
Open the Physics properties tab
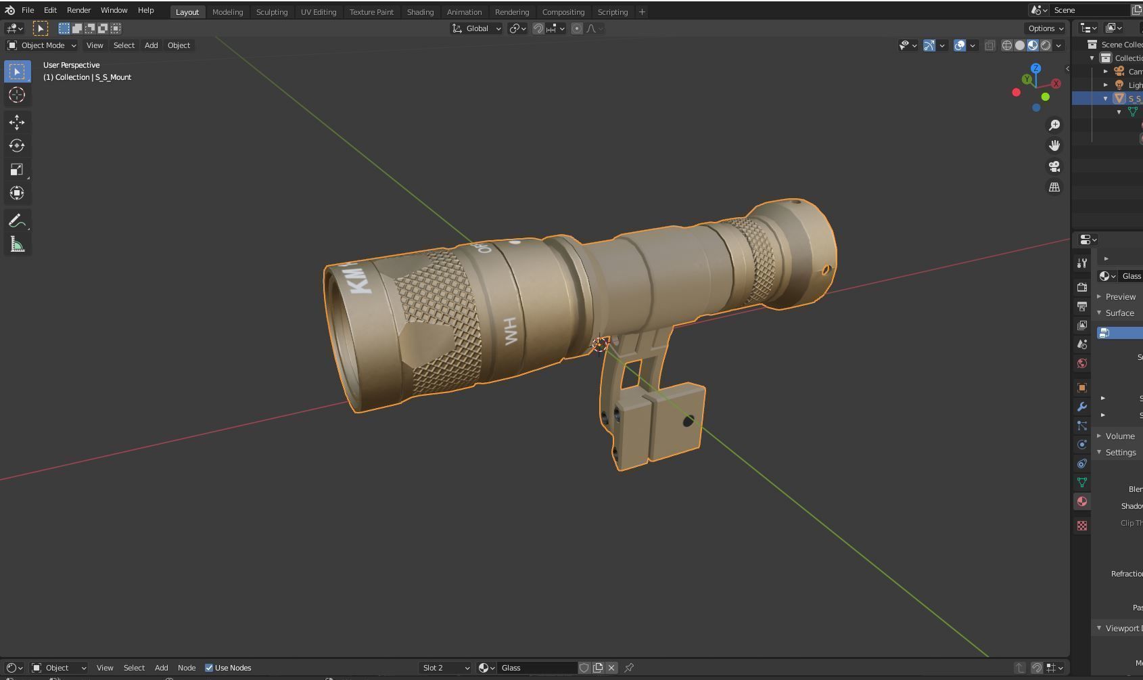tap(1082, 445)
